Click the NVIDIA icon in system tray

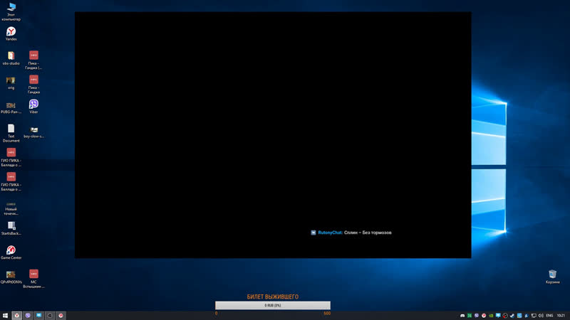491,316
